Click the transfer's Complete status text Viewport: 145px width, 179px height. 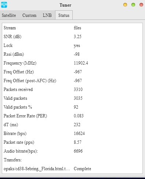[x=83, y=169]
